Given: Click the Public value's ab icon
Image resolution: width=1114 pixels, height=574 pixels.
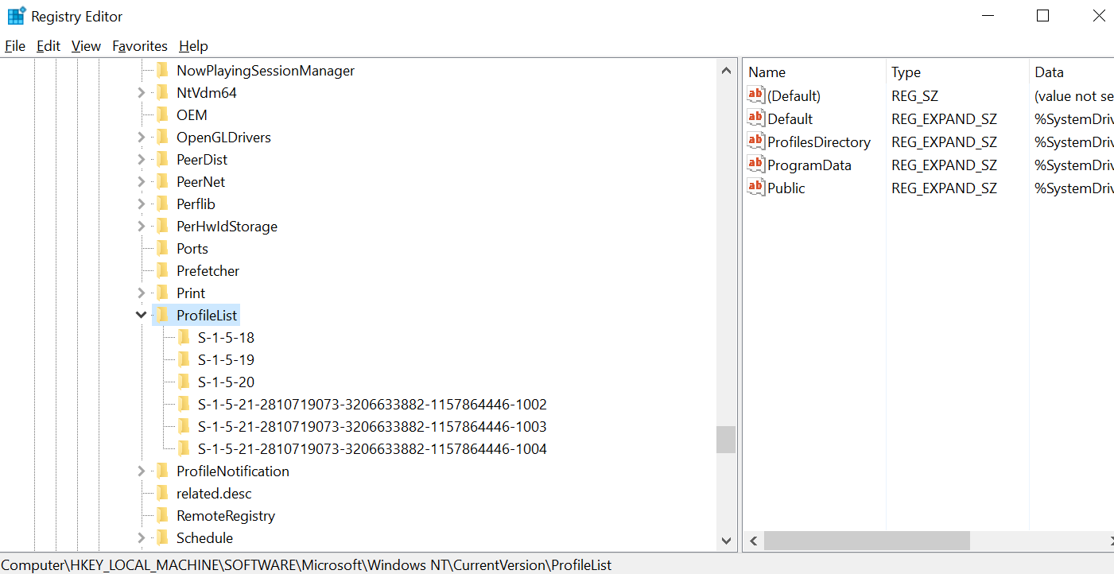Looking at the screenshot, I should coord(755,188).
